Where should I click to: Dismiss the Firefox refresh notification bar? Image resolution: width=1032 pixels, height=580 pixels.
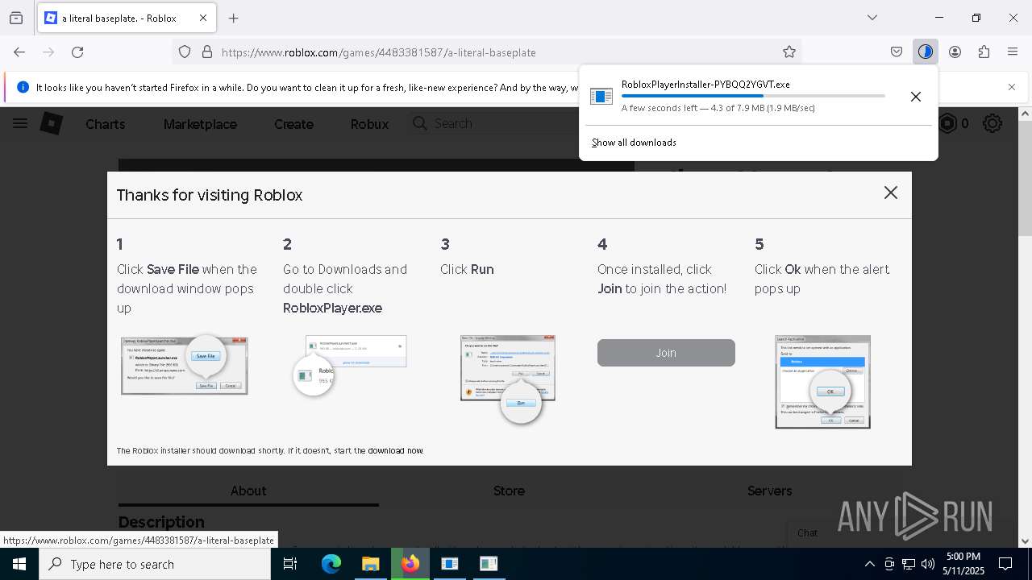click(x=1012, y=87)
